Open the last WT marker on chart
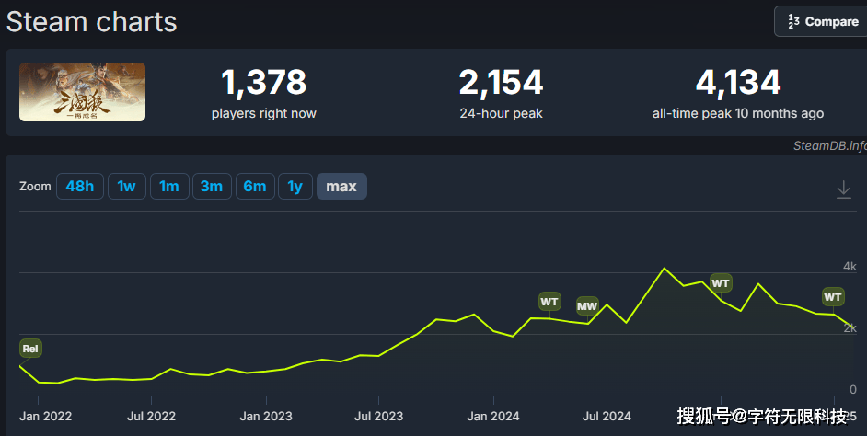 pyautogui.click(x=832, y=296)
